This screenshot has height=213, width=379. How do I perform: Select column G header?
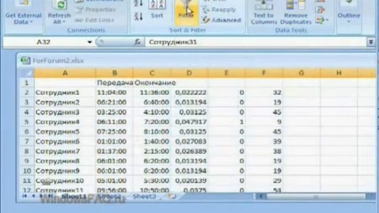pos(301,73)
